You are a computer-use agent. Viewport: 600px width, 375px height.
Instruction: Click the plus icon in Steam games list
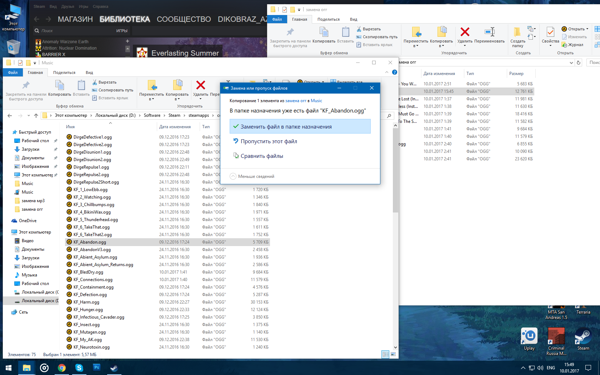(127, 41)
